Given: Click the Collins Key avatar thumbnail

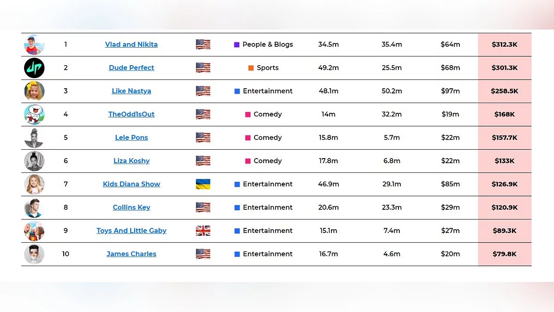Looking at the screenshot, I should [34, 208].
